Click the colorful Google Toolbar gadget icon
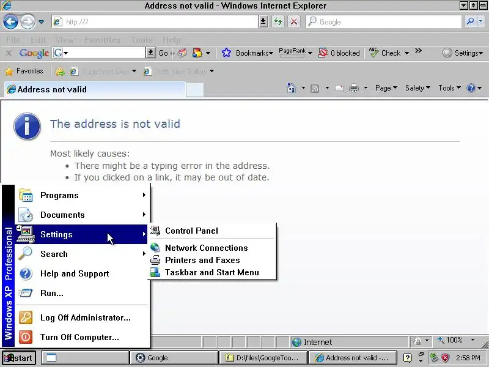Viewport: 489px width, 367px height. [x=197, y=53]
